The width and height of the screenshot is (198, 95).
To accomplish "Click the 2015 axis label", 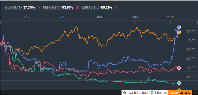I will tap(135, 17).
